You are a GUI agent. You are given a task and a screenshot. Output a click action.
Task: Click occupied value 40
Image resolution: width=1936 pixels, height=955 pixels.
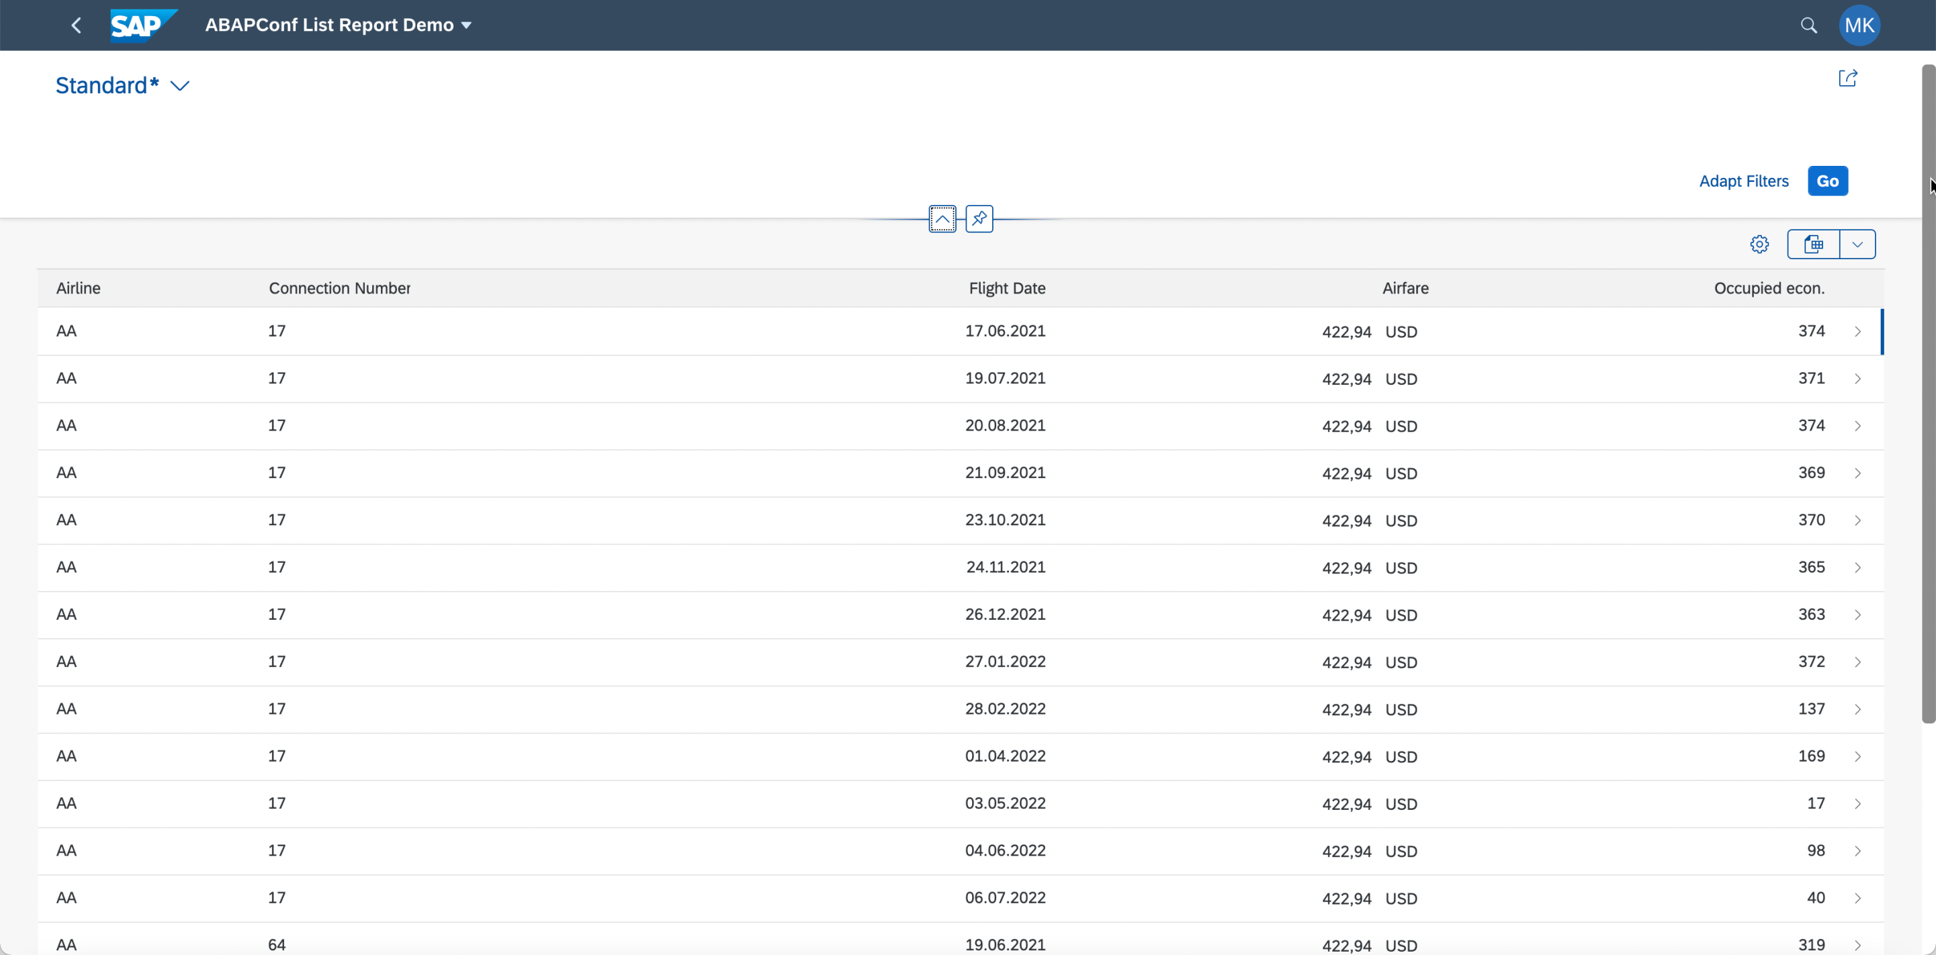pos(1816,898)
